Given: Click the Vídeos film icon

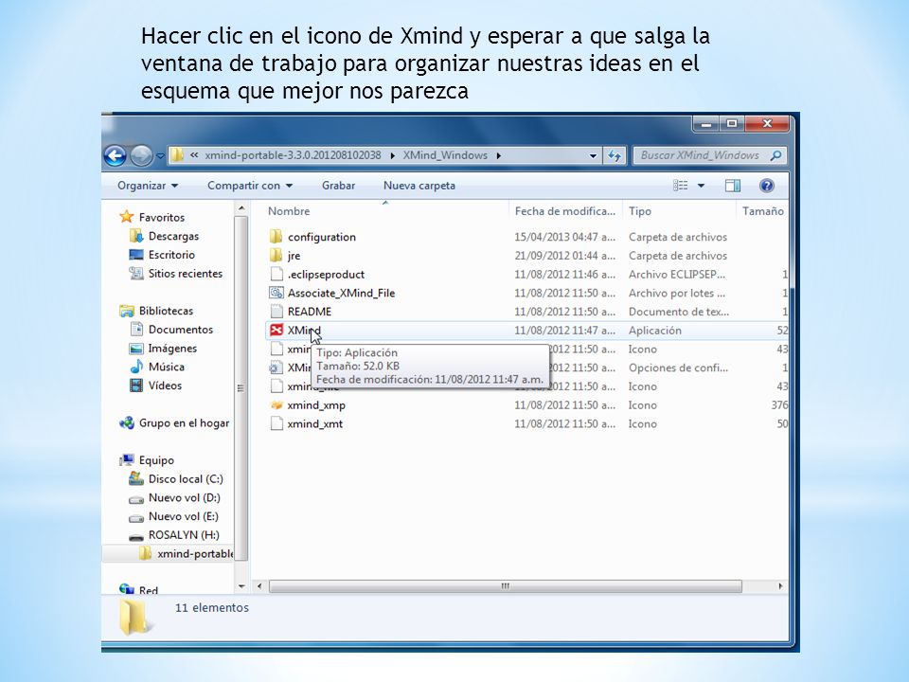Looking at the screenshot, I should [x=136, y=386].
